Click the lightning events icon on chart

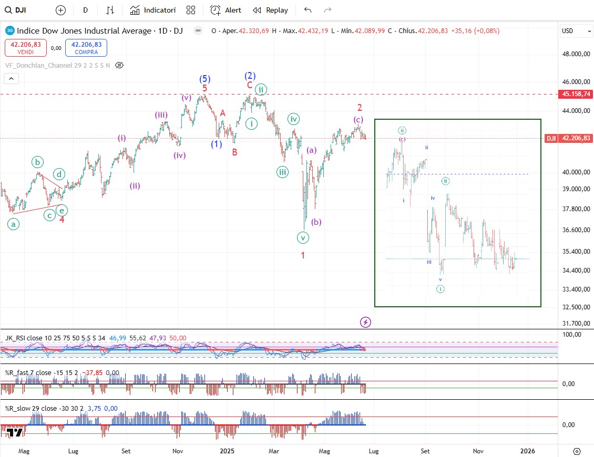(x=365, y=322)
